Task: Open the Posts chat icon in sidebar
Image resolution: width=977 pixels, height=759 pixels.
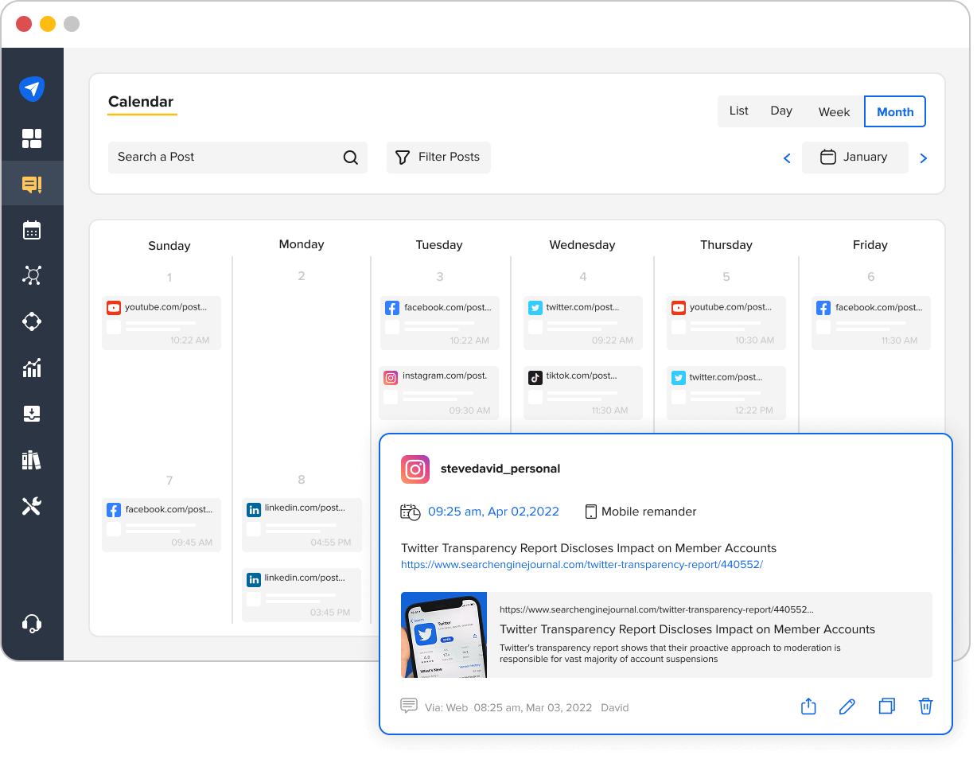Action: pos(32,184)
